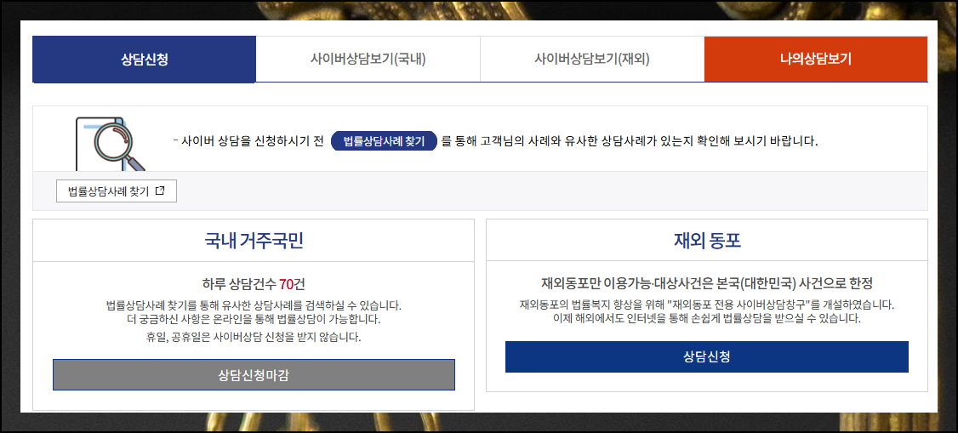Viewport: 958px width, 433px height.
Task: Click the blue 상담신청 button under 재외 동포
Action: click(706, 356)
